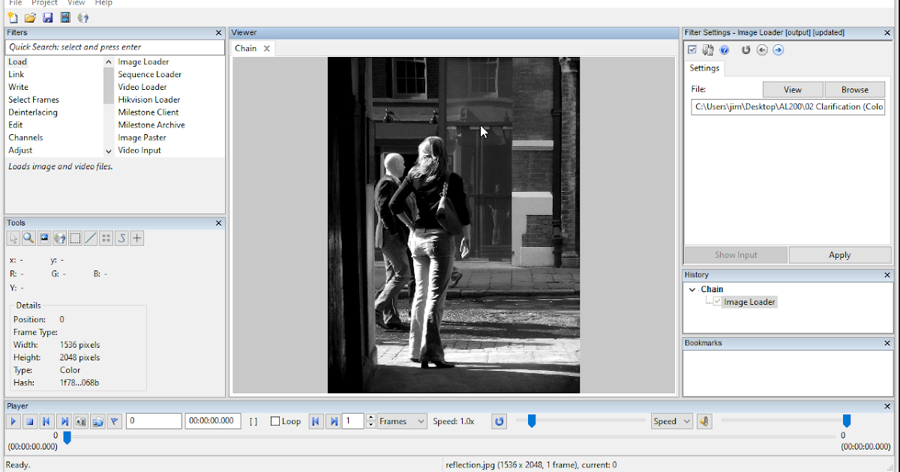Click the Open project folder icon

click(x=30, y=17)
